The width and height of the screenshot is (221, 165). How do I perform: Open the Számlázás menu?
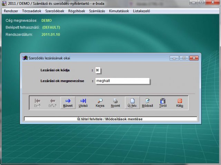coord(97,11)
